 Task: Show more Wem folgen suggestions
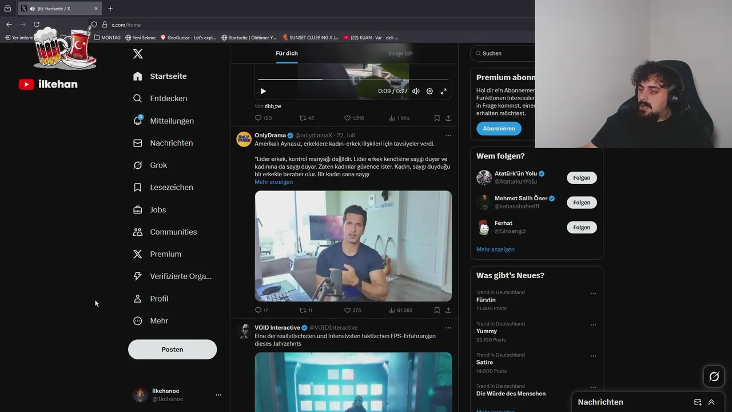(495, 249)
